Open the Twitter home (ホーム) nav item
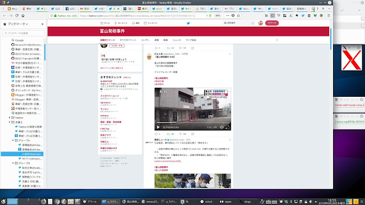The height and width of the screenshot is (205, 365). pos(105,23)
